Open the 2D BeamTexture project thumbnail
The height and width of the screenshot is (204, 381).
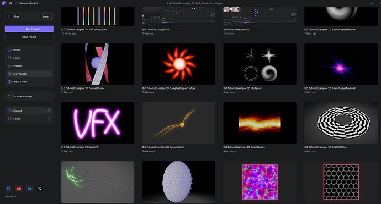point(260,123)
